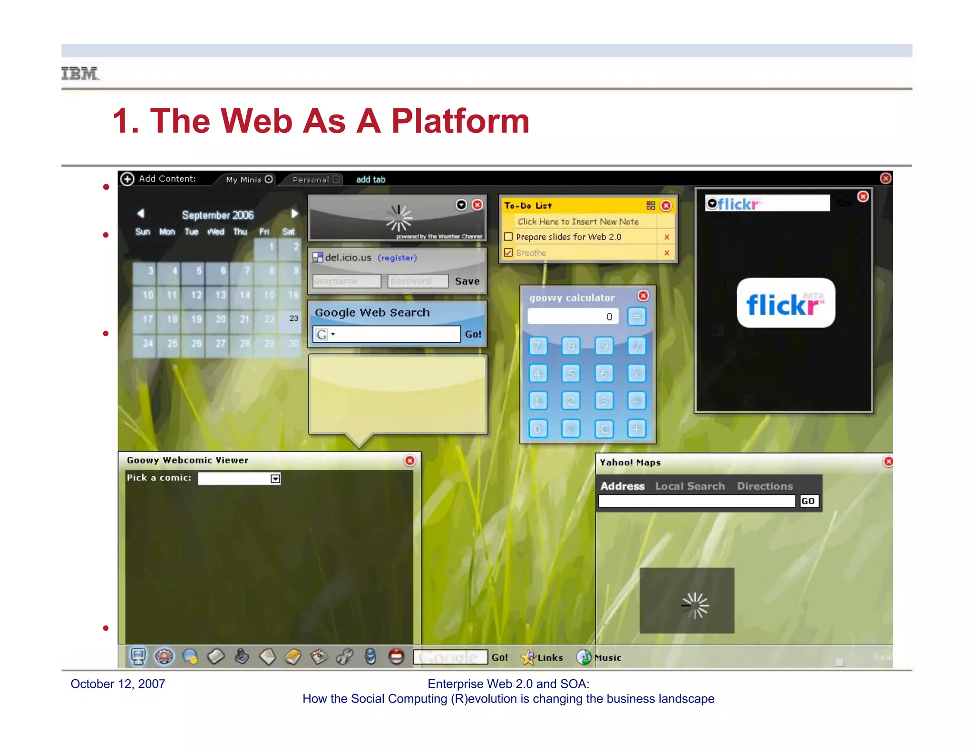The width and height of the screenshot is (974, 752).
Task: Click Go! next to dock Google field
Action: pos(499,657)
